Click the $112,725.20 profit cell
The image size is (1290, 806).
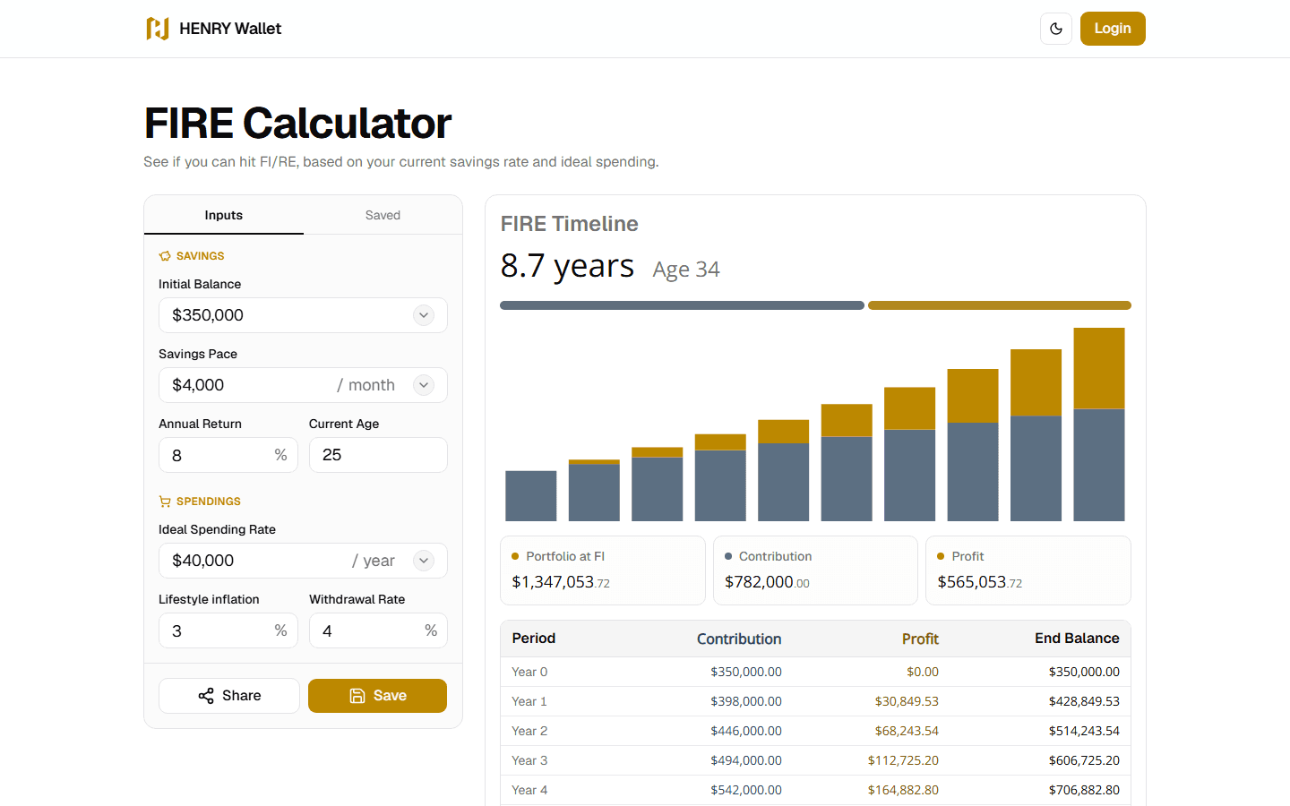pos(903,760)
